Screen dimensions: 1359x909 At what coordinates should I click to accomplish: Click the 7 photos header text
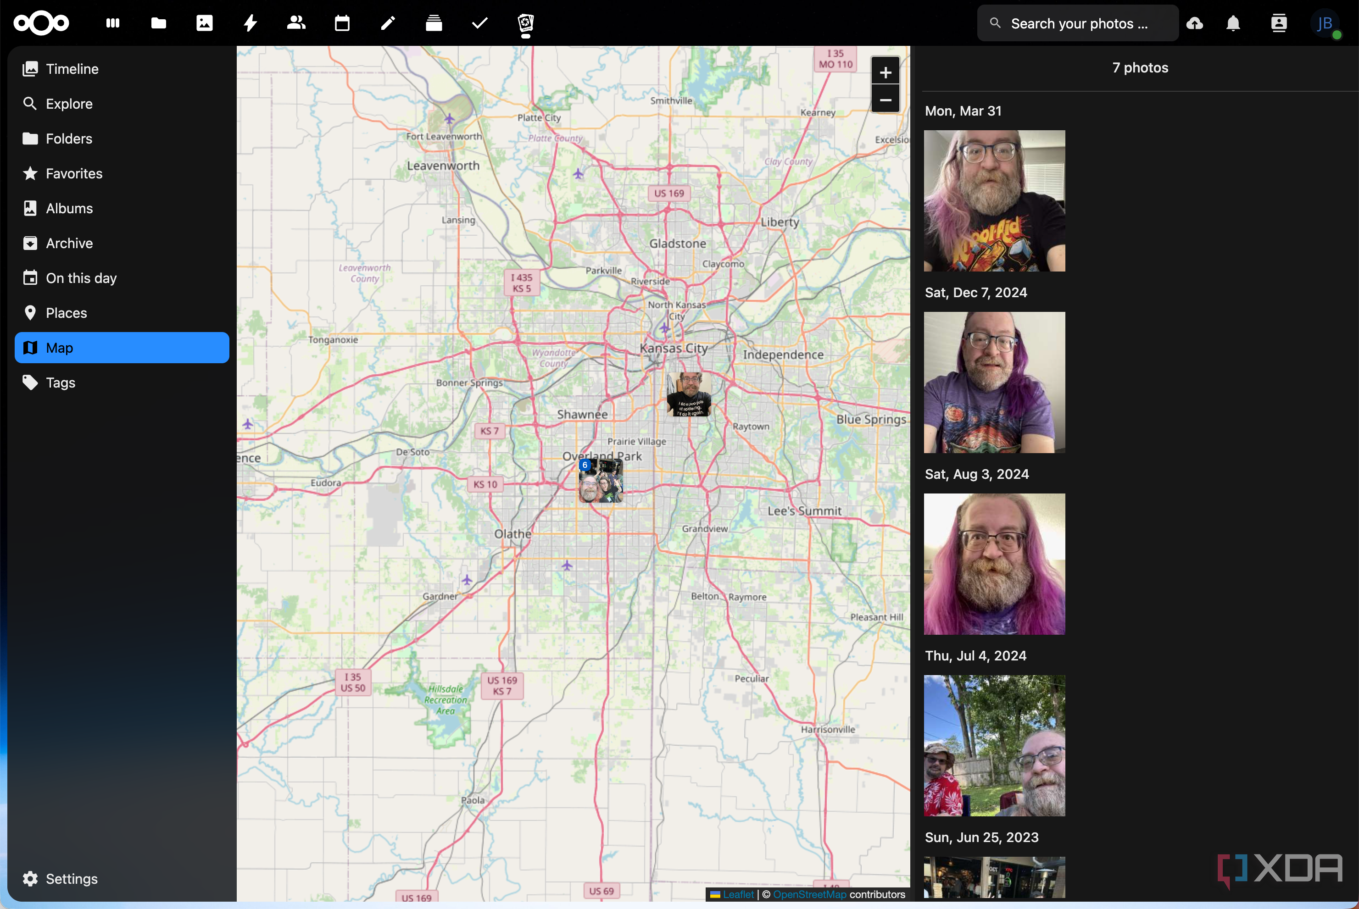tap(1140, 68)
